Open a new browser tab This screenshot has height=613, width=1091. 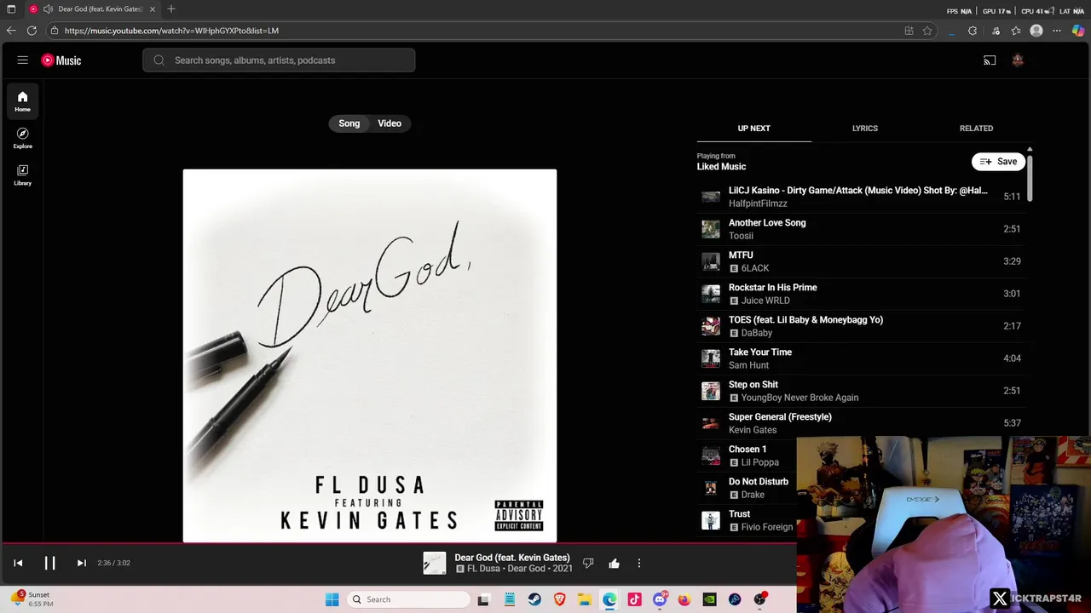point(171,9)
